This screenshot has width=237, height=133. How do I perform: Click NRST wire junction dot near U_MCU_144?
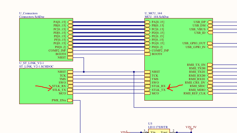tap(134, 72)
